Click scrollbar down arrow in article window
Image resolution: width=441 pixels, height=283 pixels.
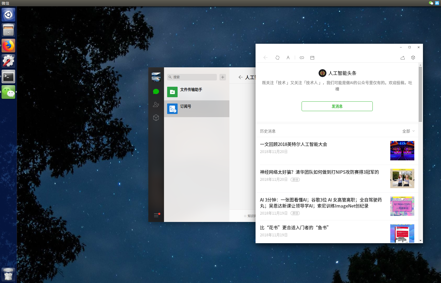[x=420, y=241]
